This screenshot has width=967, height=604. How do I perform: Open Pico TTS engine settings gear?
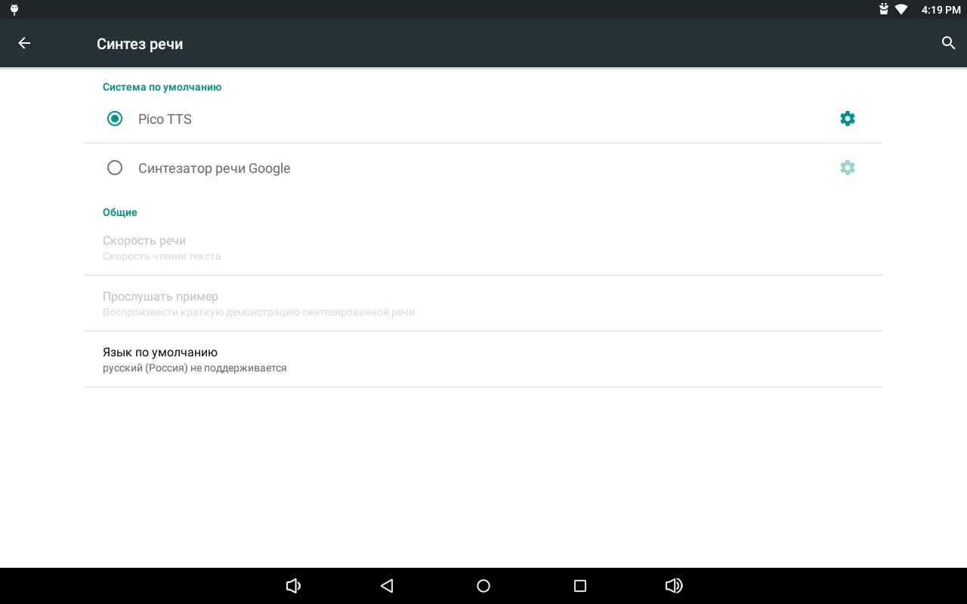coord(848,119)
